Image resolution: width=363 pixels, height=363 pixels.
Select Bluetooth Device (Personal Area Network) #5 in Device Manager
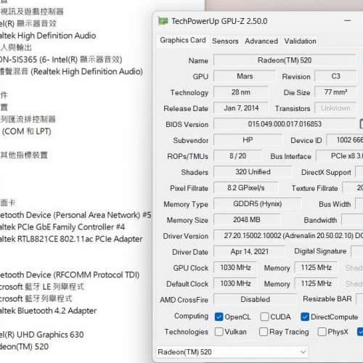click(76, 215)
